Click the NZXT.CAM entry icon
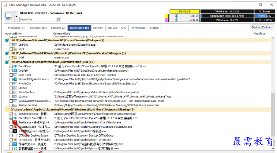 [15, 75]
